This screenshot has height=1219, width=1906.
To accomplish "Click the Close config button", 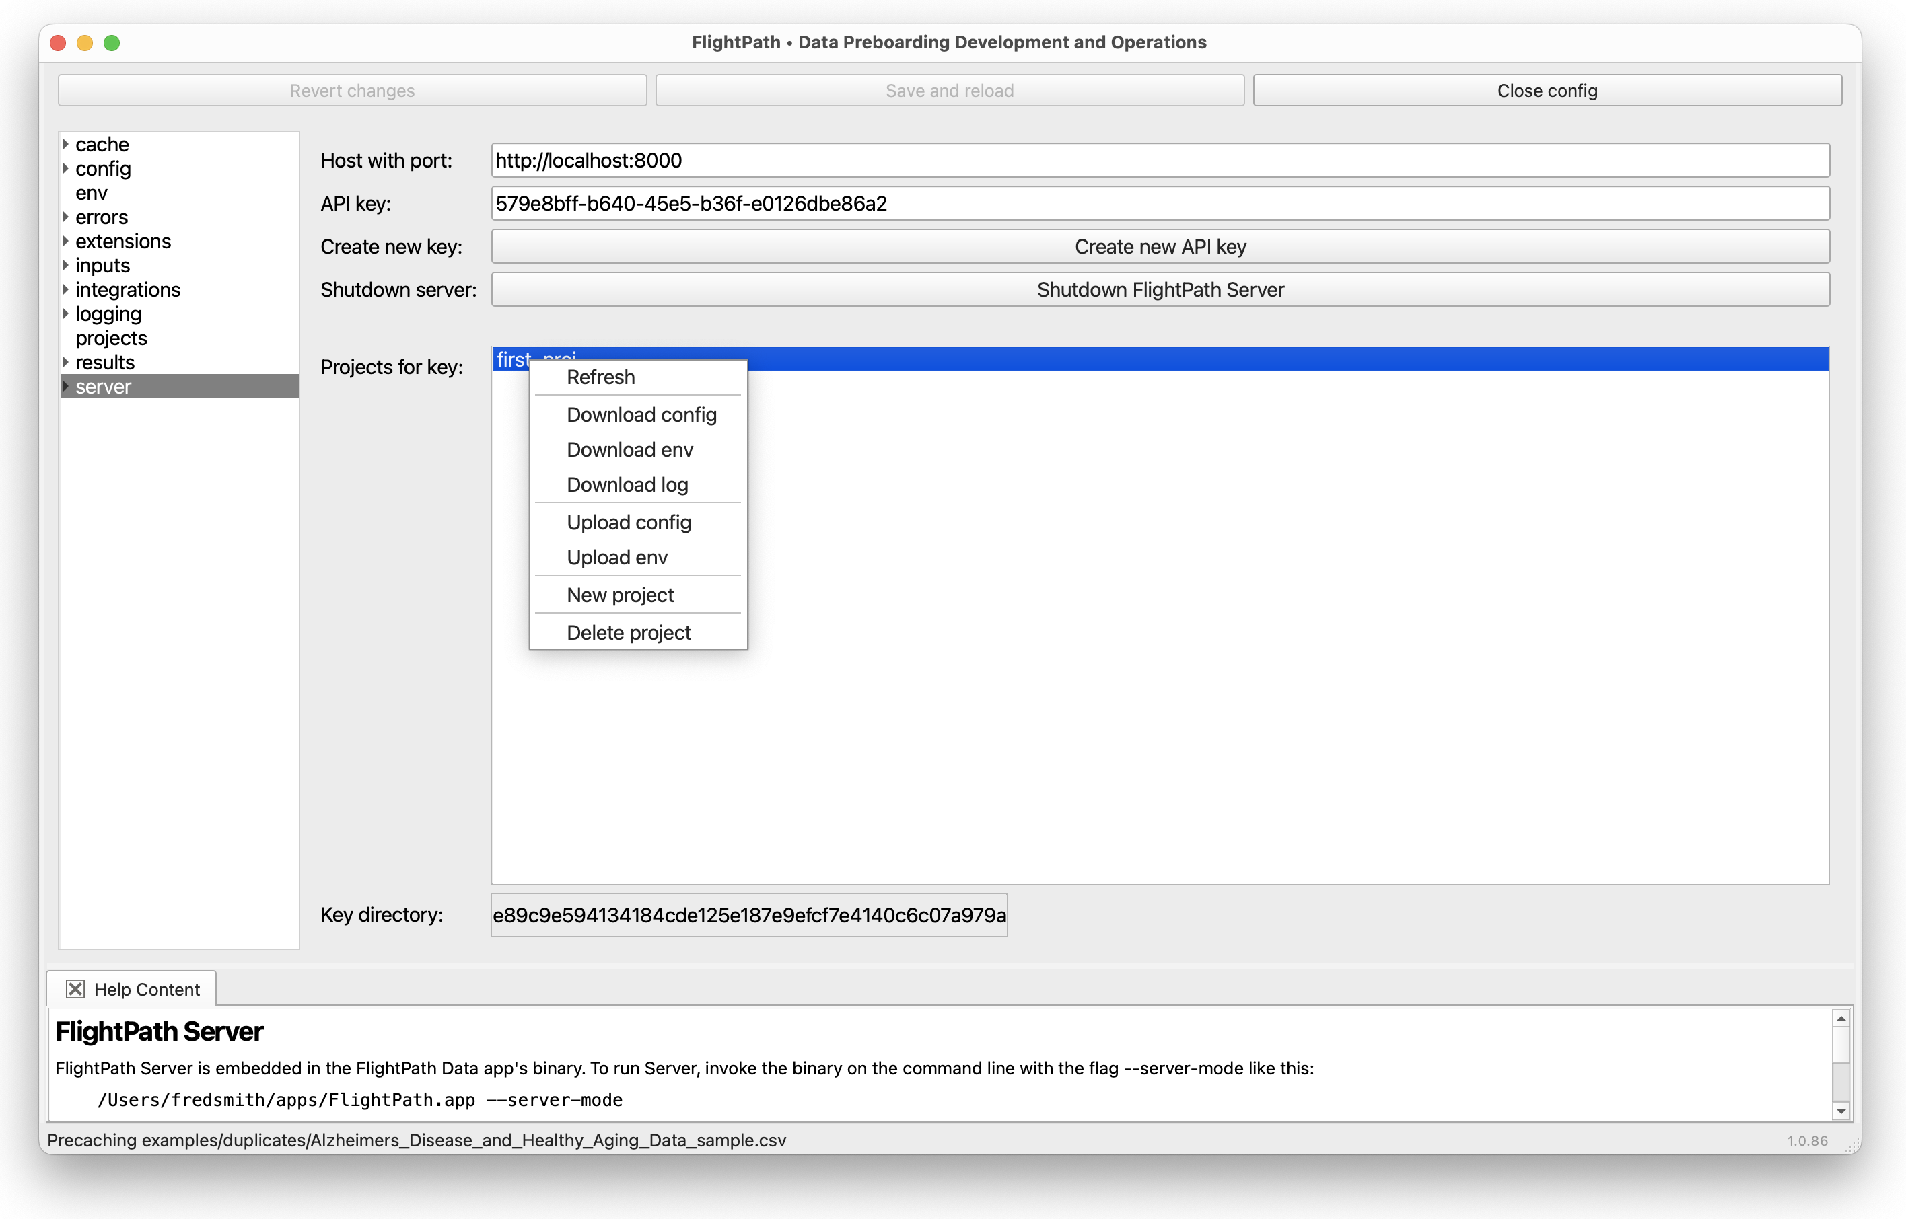I will [x=1546, y=90].
